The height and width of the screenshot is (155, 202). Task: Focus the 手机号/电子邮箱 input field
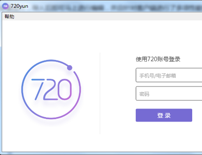coord(169,75)
